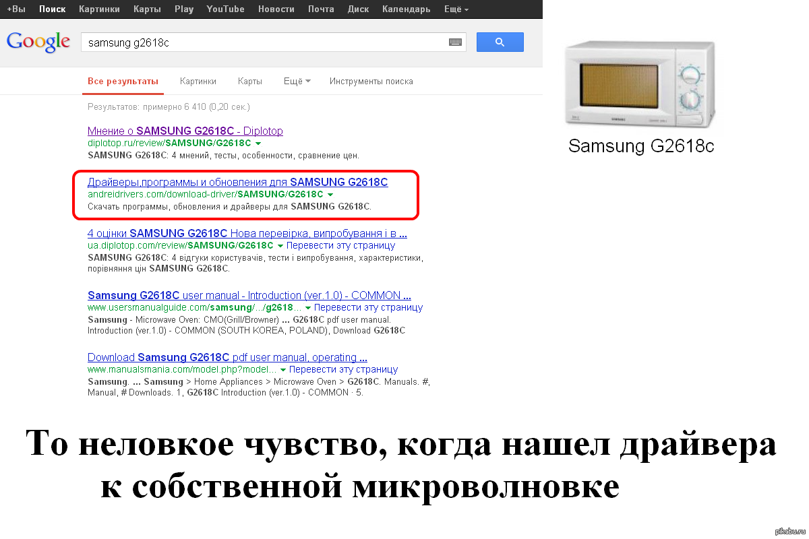This screenshot has height=539, width=809.
Task: Click the +Вы link in top bar
Action: (x=16, y=9)
